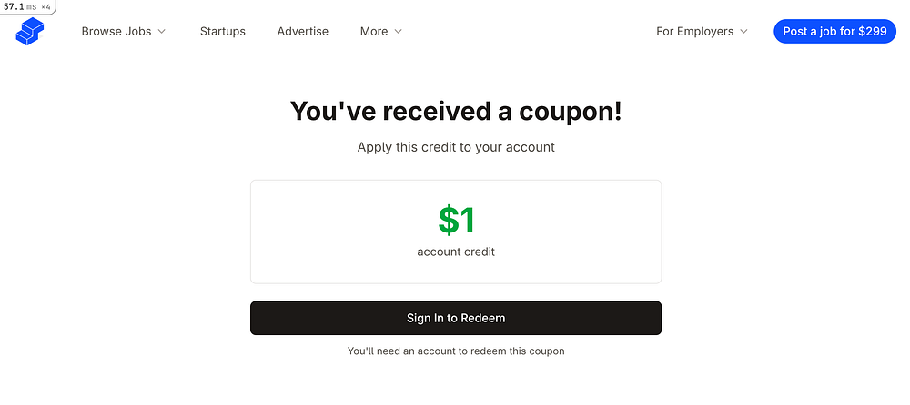Select the 'account credit' label text

click(x=456, y=252)
